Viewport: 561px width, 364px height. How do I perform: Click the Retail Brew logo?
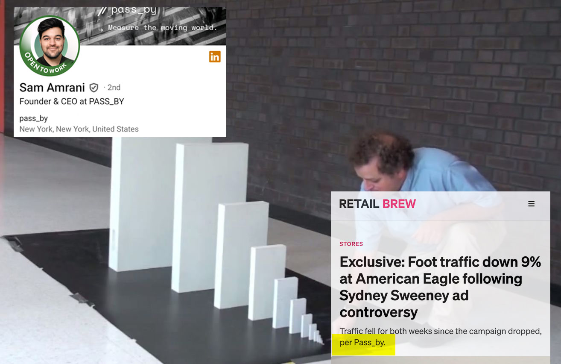click(x=377, y=204)
